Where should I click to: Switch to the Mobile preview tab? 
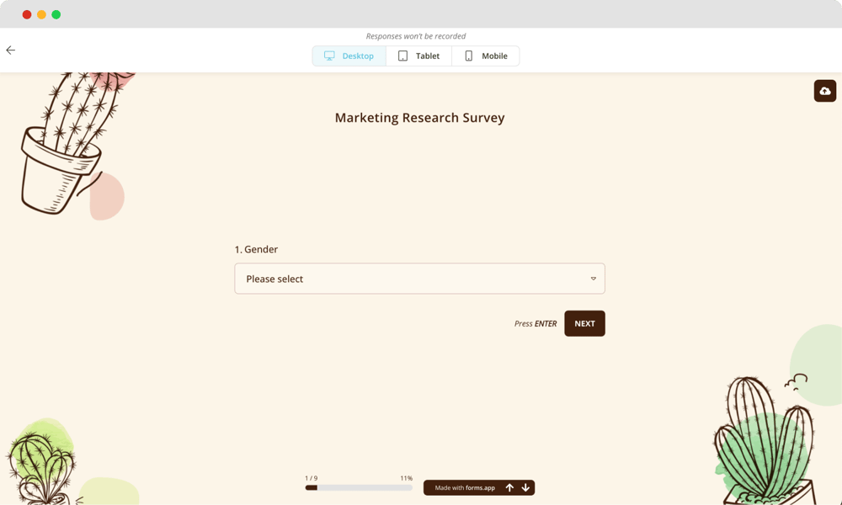pyautogui.click(x=486, y=56)
